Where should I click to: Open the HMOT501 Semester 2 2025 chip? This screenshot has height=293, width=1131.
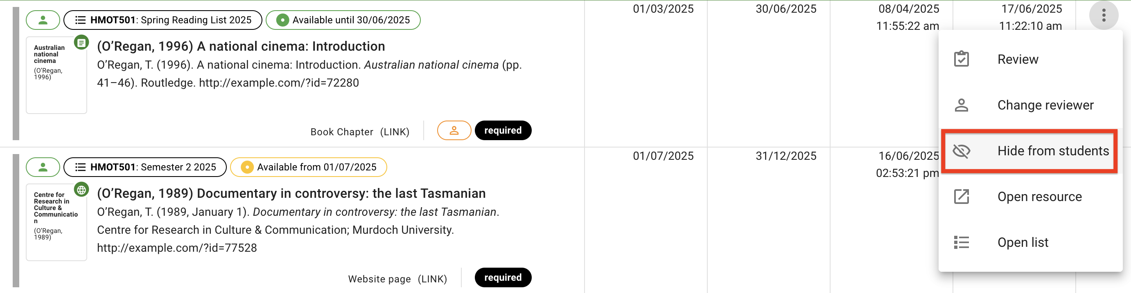(x=145, y=167)
